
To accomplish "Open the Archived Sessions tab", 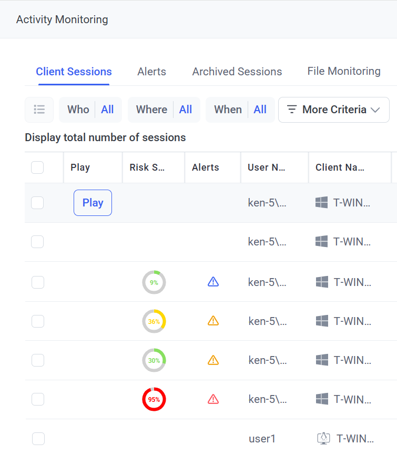I will point(237,72).
